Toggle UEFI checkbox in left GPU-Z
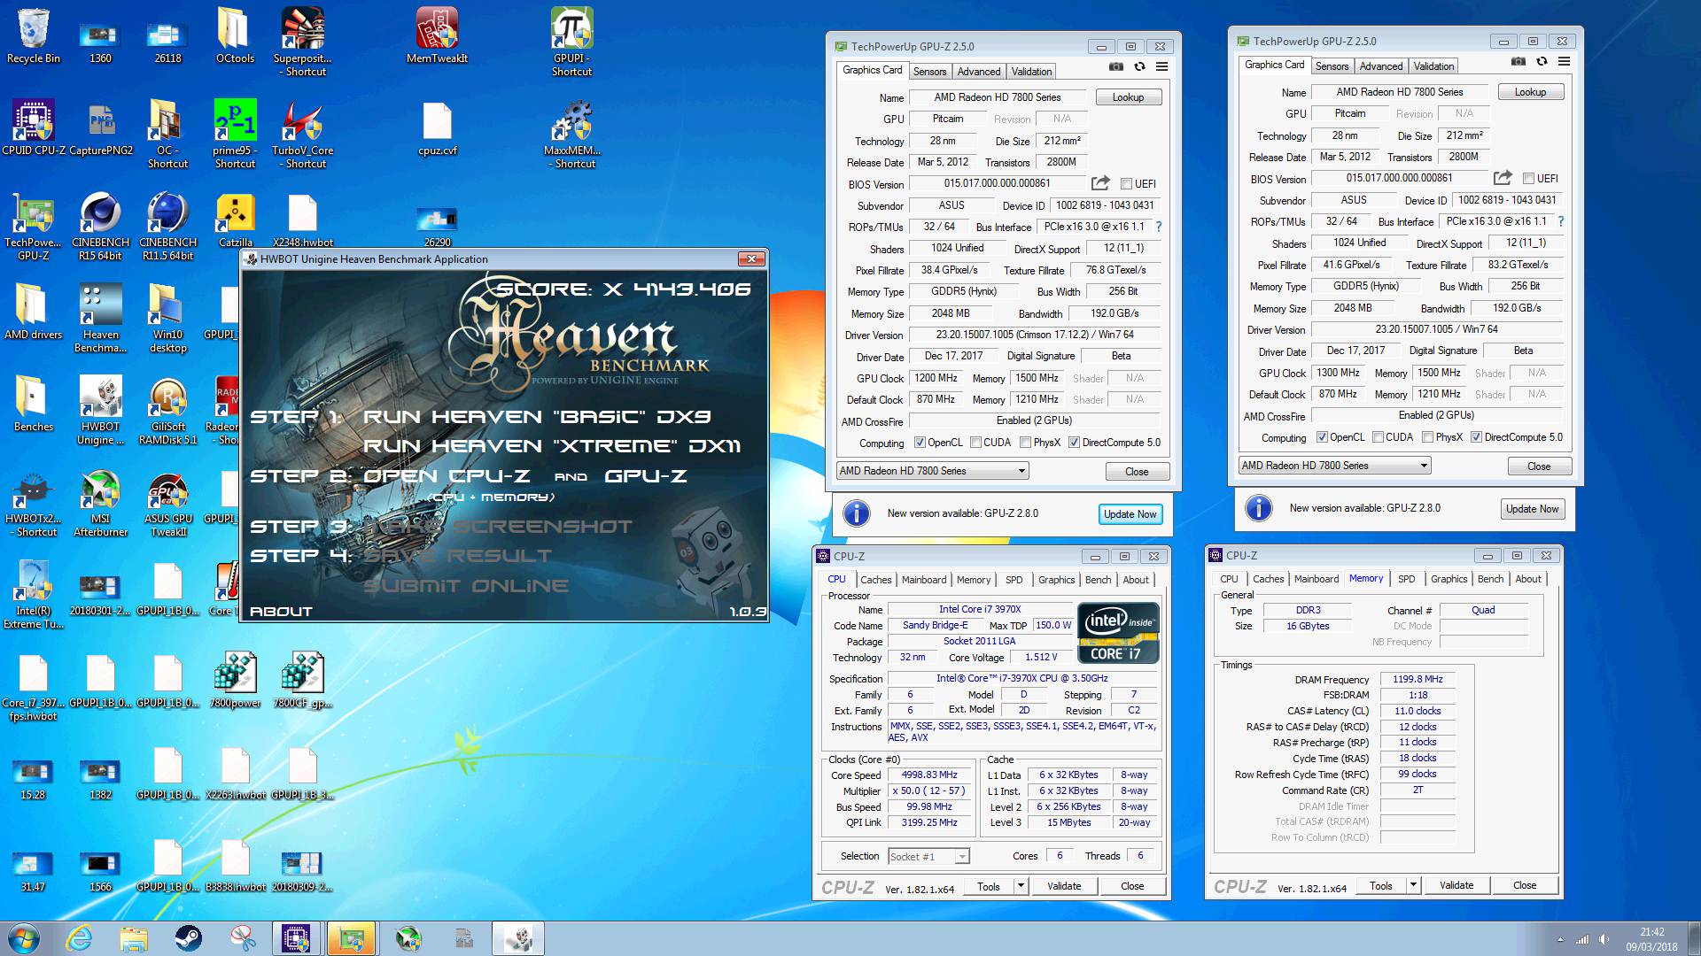1701x956 pixels. point(1126,184)
